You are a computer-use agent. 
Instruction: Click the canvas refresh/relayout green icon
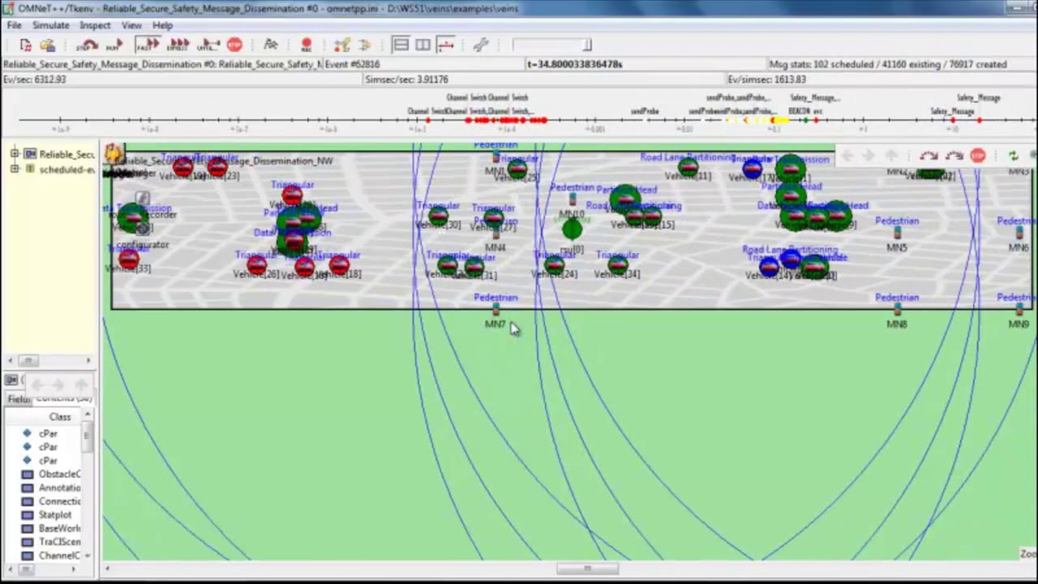tap(1013, 155)
